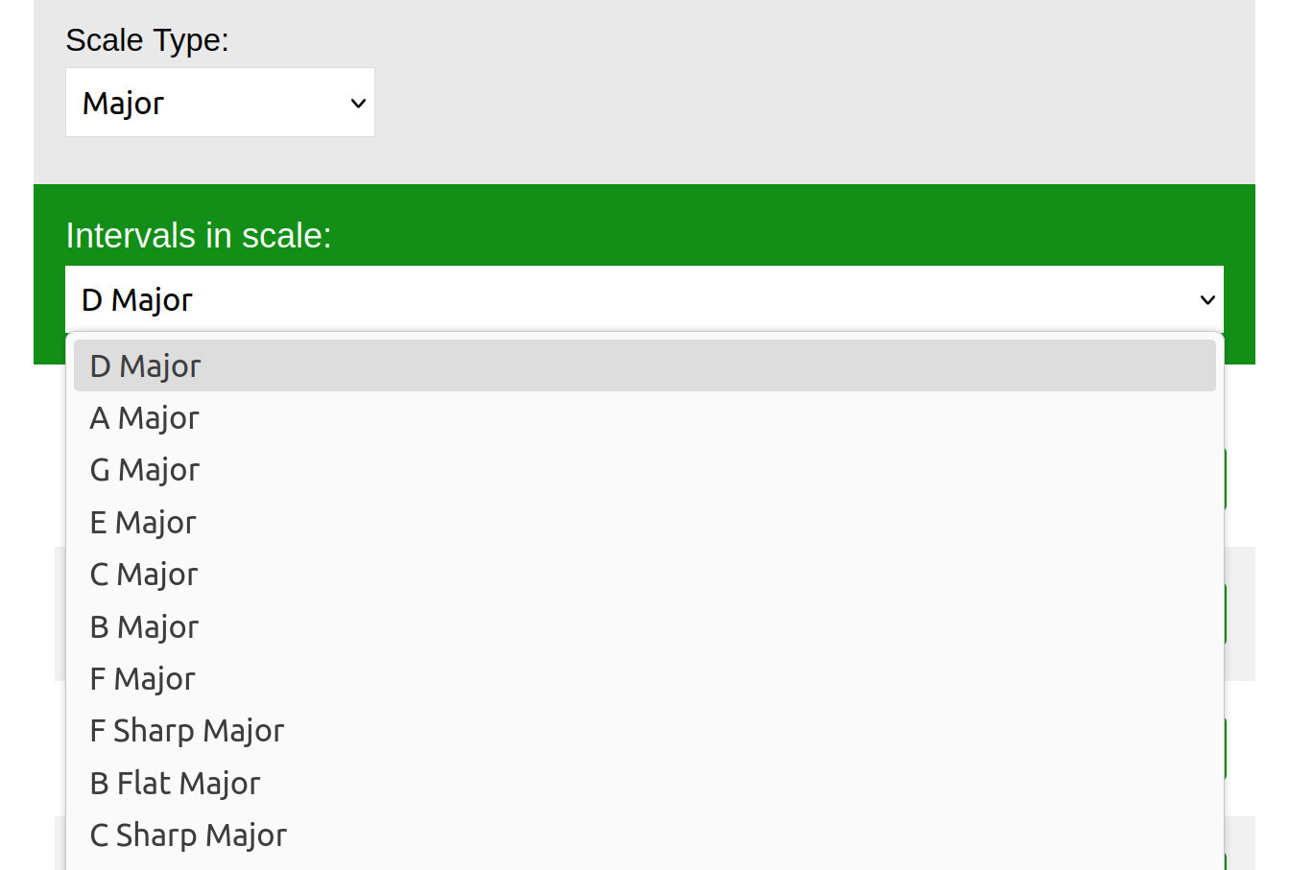Click the D Major text in the select box
This screenshot has height=870, width=1289.
(137, 300)
